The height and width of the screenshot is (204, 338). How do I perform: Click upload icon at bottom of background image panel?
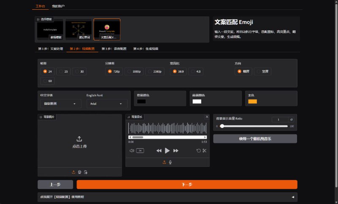[74, 172]
